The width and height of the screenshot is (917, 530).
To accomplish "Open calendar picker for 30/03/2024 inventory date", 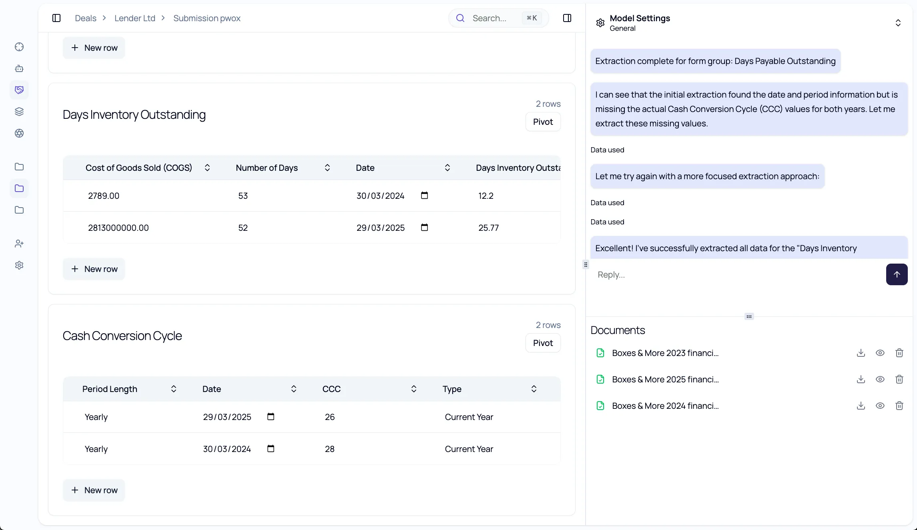I will pos(424,196).
